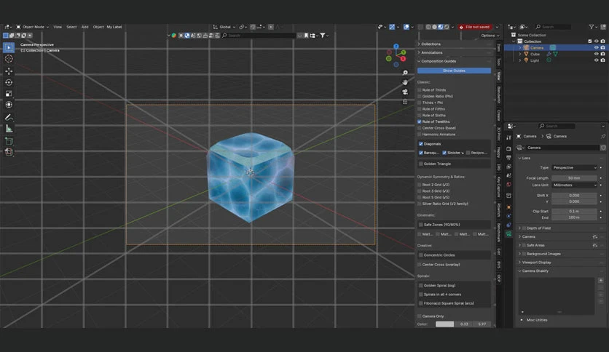Click the File not saved warning button
Screen dimensions: 609x352
[475, 27]
